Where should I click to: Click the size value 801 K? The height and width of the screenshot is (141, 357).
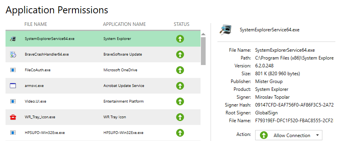tap(278, 74)
